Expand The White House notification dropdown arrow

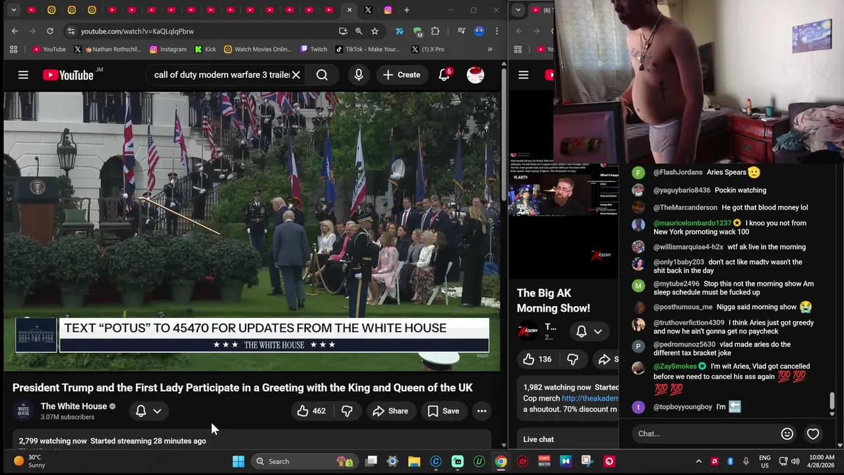(157, 411)
